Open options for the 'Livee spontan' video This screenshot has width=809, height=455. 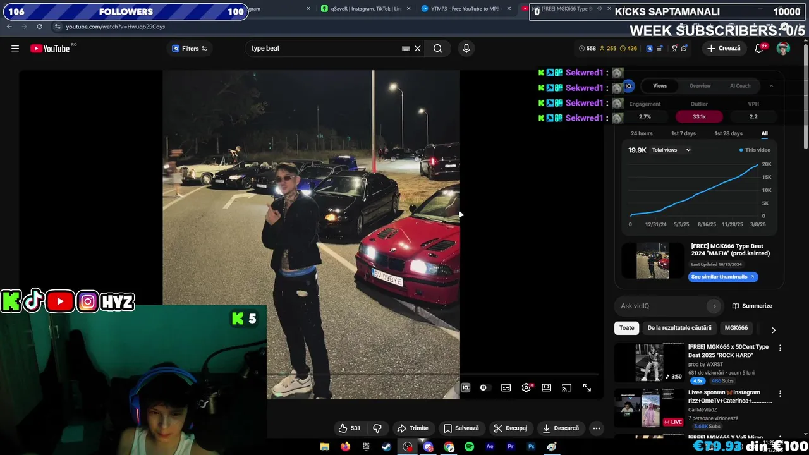(780, 393)
